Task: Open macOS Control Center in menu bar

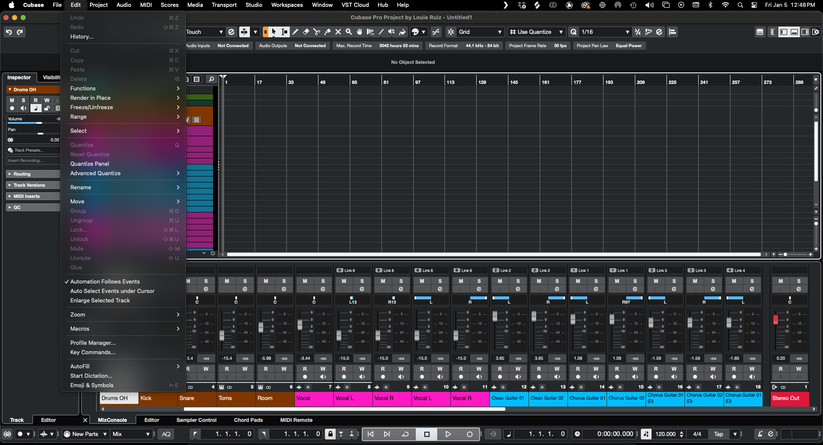Action: point(754,5)
